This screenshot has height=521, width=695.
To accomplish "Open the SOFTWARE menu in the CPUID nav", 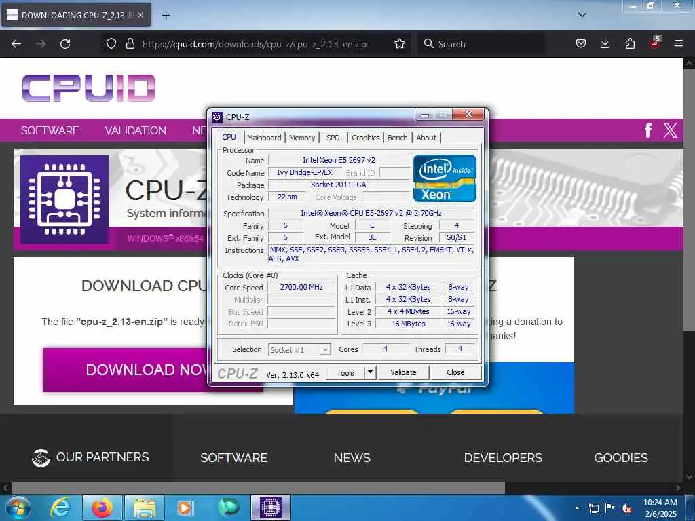I will coord(50,130).
